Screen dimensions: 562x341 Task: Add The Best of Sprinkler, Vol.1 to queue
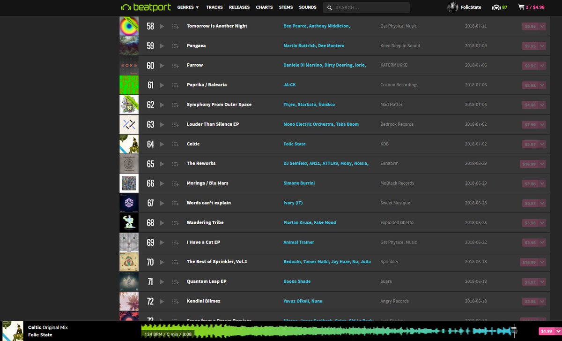(176, 262)
